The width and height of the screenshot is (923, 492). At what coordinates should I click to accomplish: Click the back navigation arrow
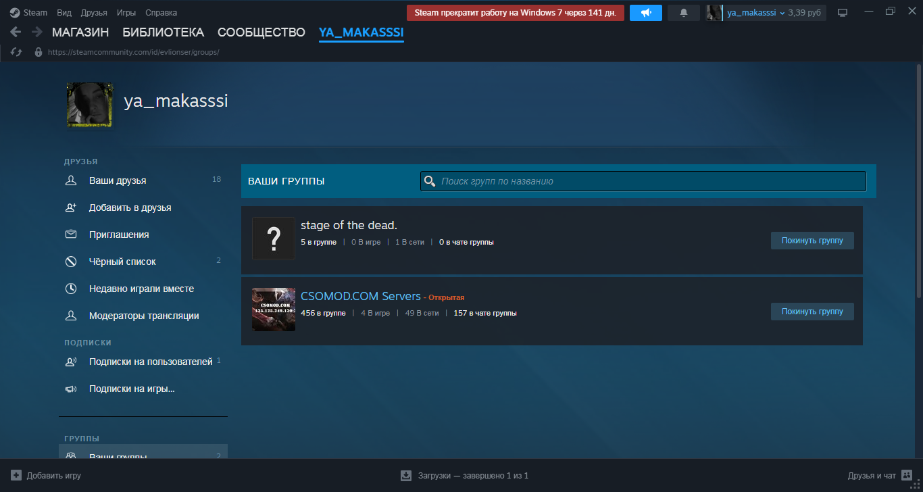pyautogui.click(x=16, y=32)
